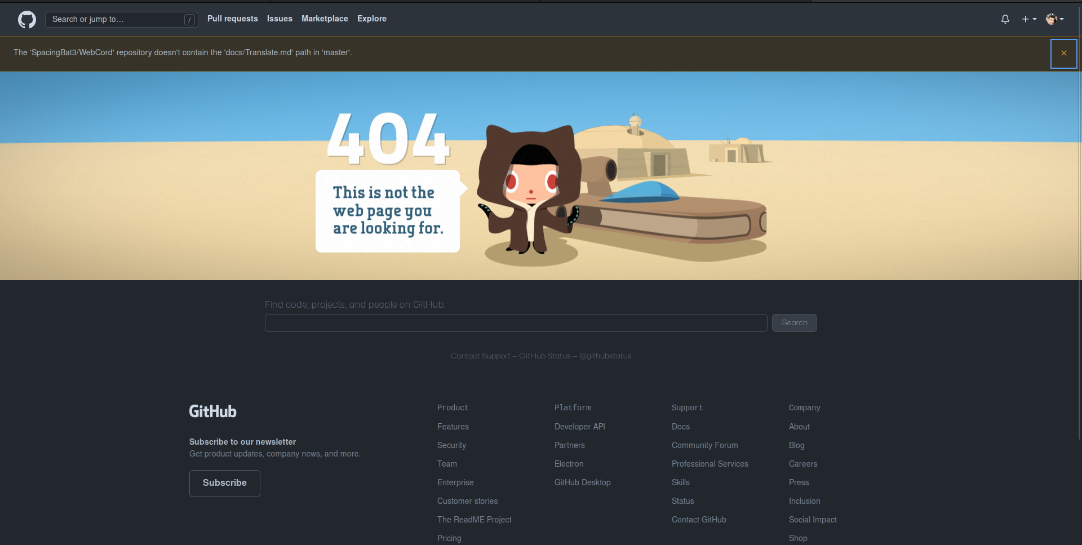Screen dimensions: 1082x545
Task: Open the Explore menu
Action: tap(371, 19)
